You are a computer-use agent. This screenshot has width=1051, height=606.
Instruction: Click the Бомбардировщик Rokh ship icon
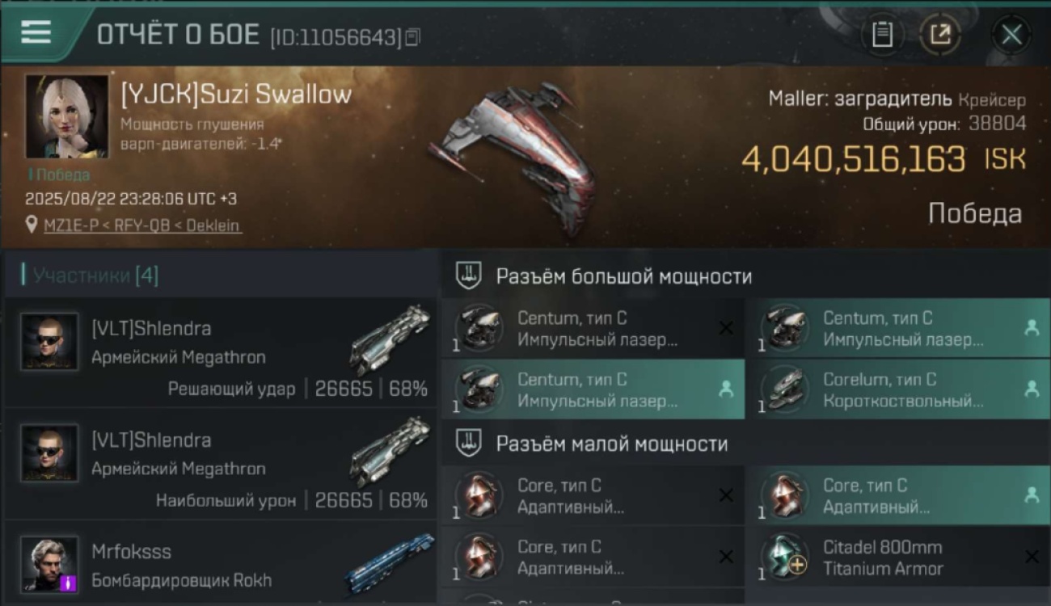[390, 562]
